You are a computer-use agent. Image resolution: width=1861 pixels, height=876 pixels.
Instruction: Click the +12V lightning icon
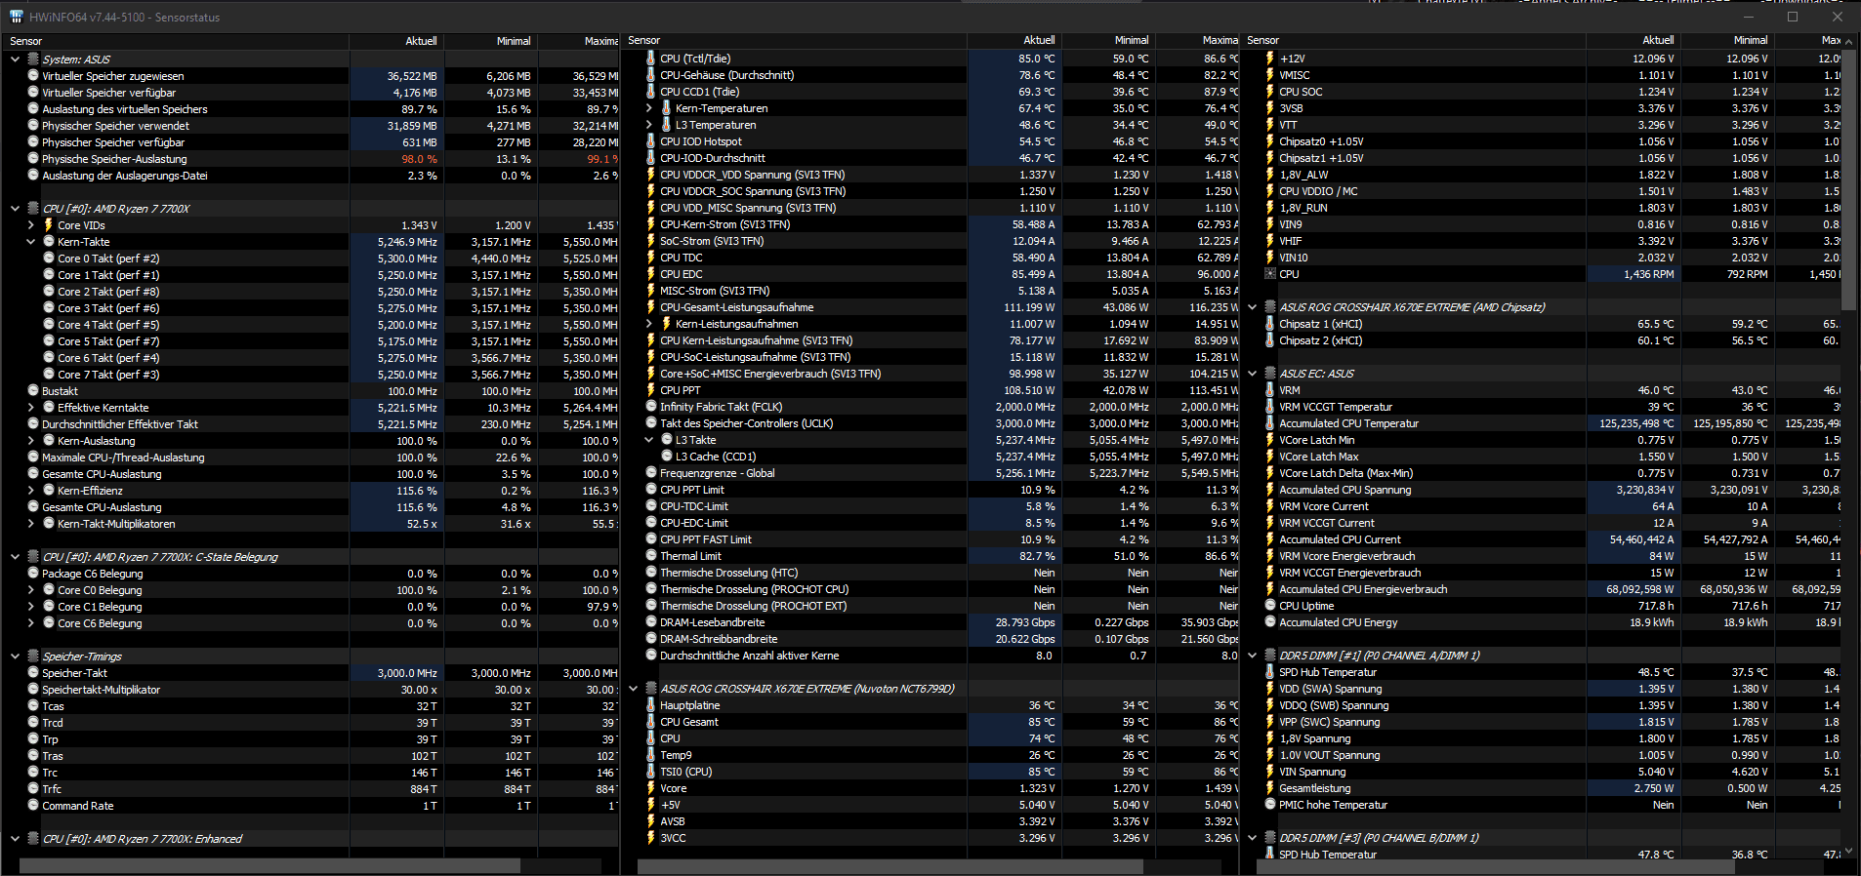coord(1270,59)
